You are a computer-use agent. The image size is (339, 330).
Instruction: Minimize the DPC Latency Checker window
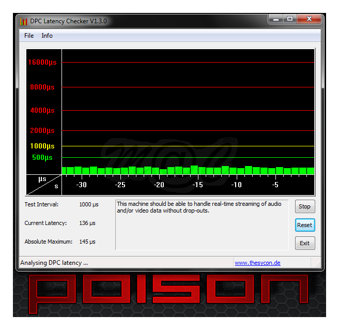tap(276, 19)
